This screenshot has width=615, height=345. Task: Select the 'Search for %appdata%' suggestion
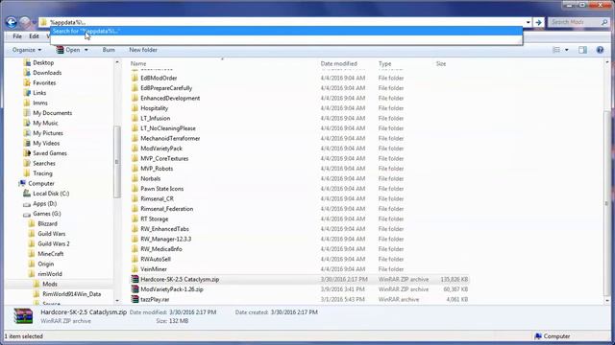click(x=286, y=31)
